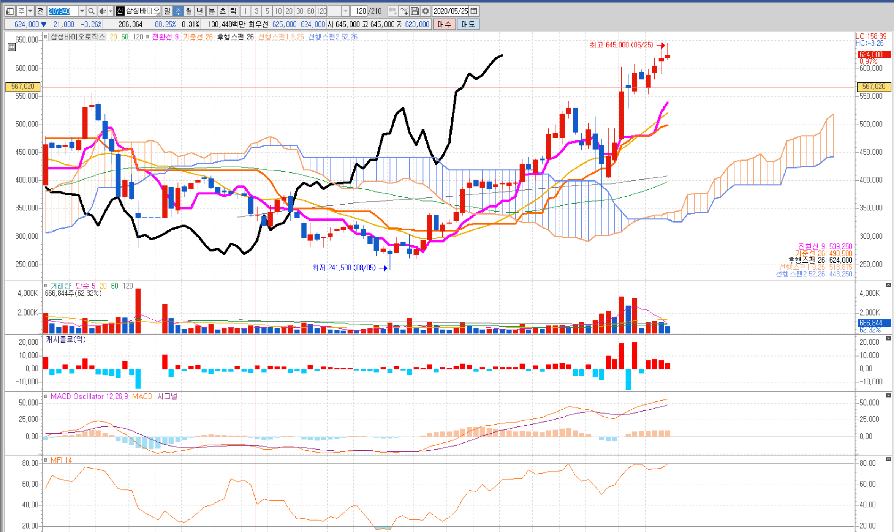Switch to monthly chart period 월

(x=189, y=11)
